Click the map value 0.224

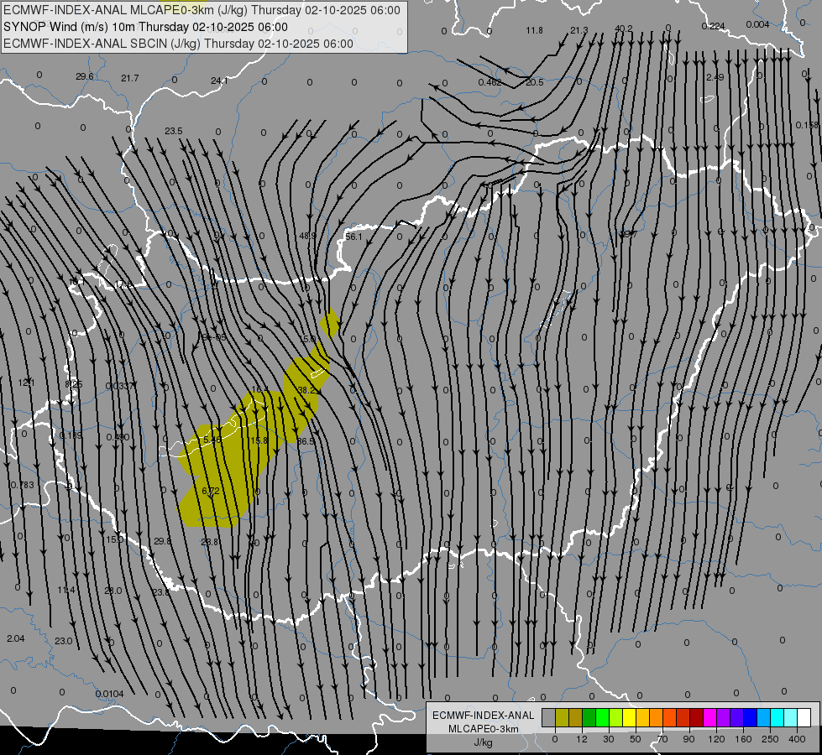(713, 26)
